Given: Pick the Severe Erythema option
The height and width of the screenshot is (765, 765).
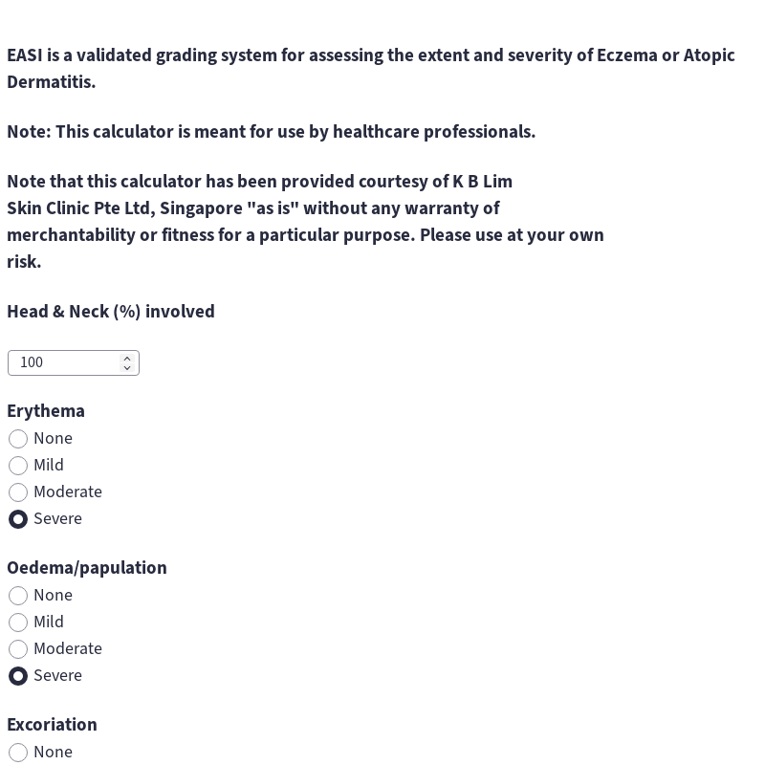Looking at the screenshot, I should 18,519.
